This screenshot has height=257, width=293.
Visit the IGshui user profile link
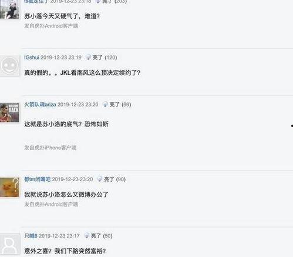pos(32,58)
